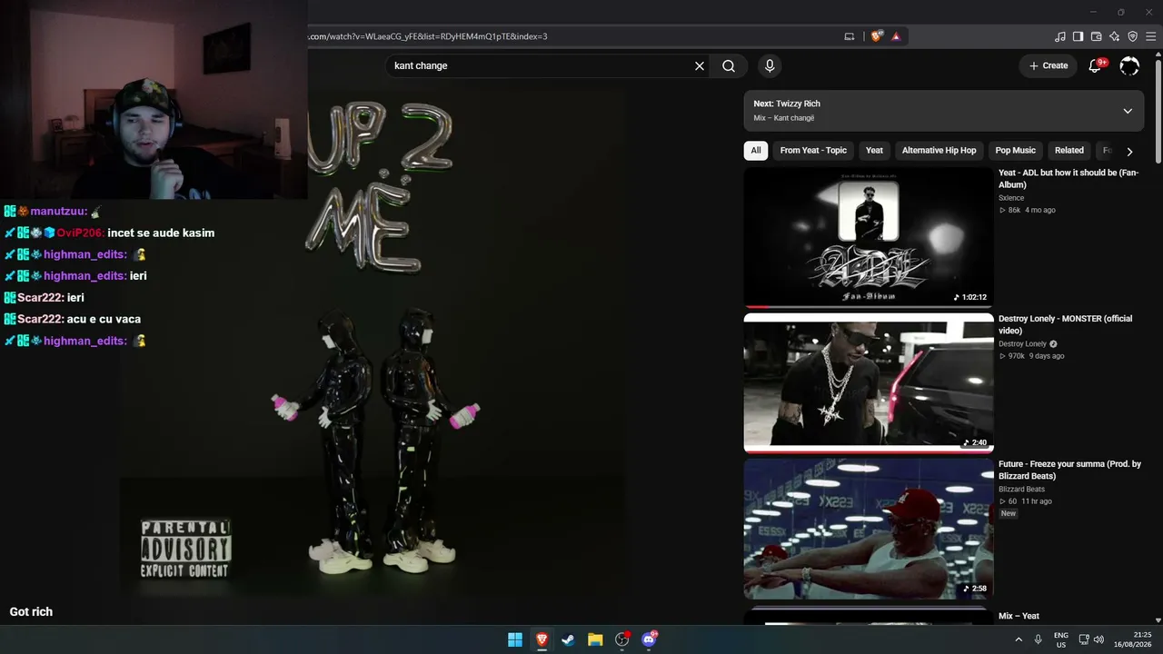The image size is (1163, 654).
Task: Open the Destroy Lonely channel name
Action: click(1022, 344)
